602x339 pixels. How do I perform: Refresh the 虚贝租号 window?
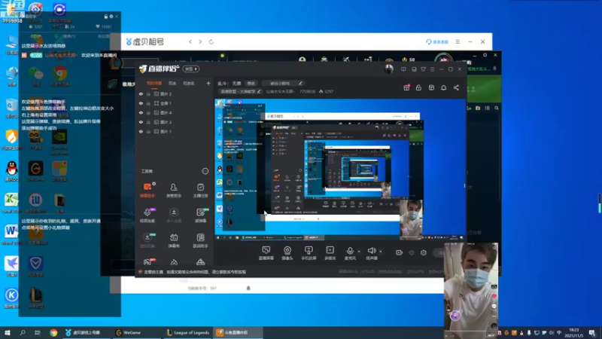coord(211,41)
